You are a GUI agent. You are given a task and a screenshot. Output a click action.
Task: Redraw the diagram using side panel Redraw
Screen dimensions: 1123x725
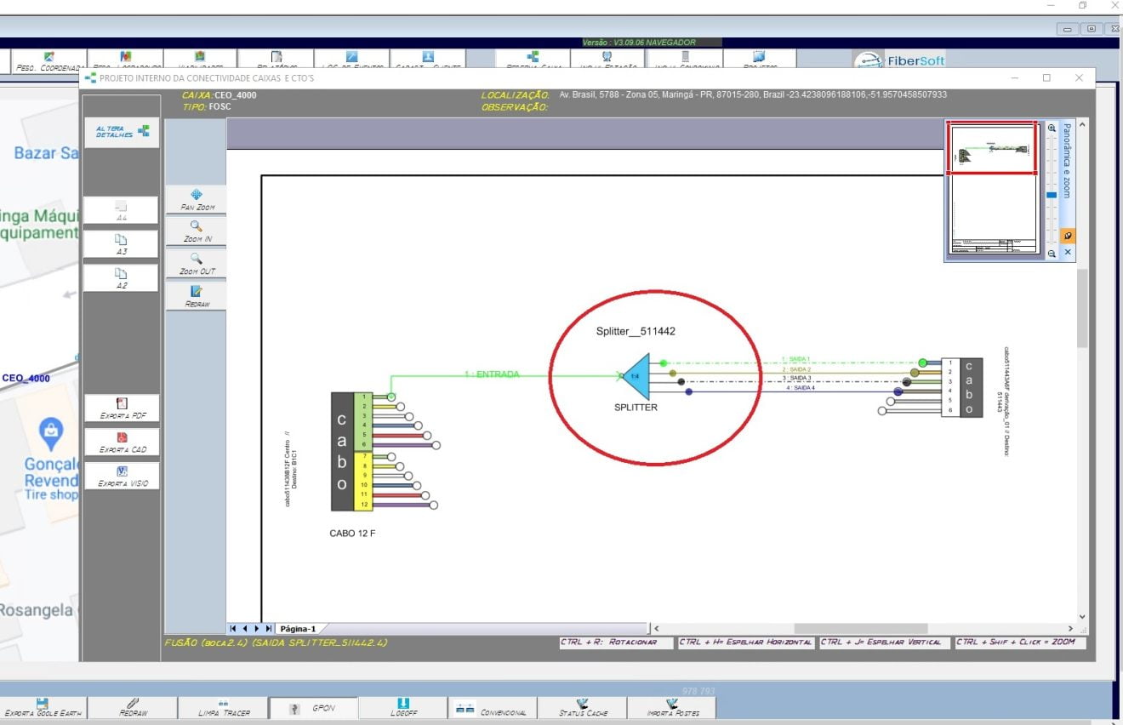tap(197, 296)
